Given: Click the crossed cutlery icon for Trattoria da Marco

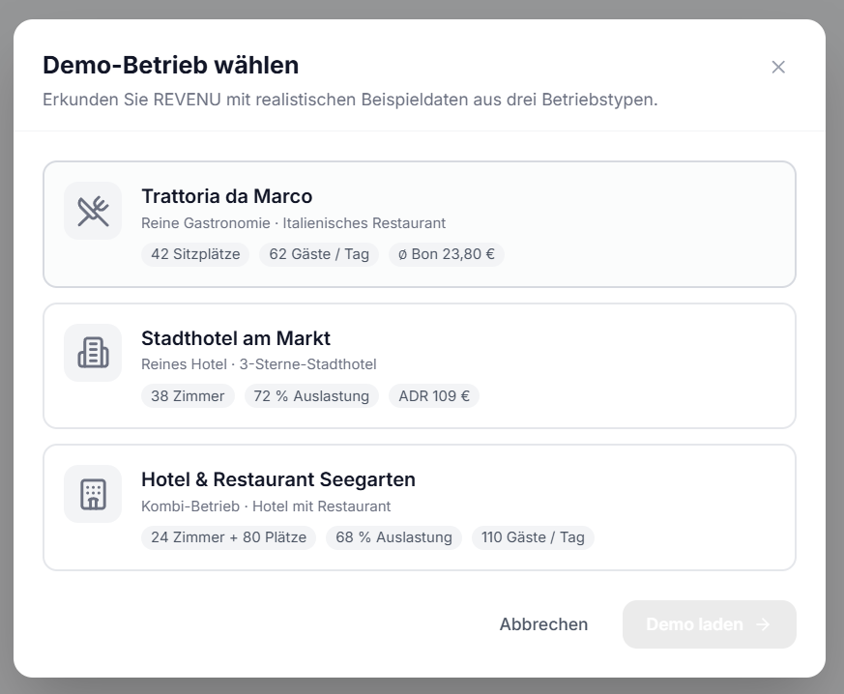Looking at the screenshot, I should (x=92, y=210).
